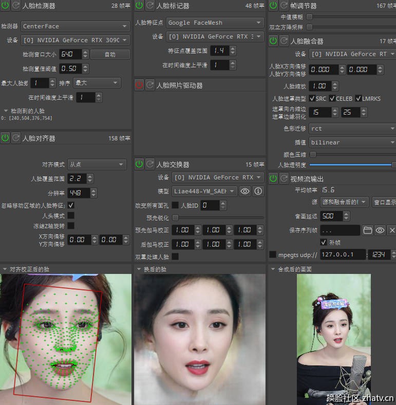The width and height of the screenshot is (396, 405).
Task: Enable the red 人脸照片驱动器 power icon
Action: coord(139,85)
